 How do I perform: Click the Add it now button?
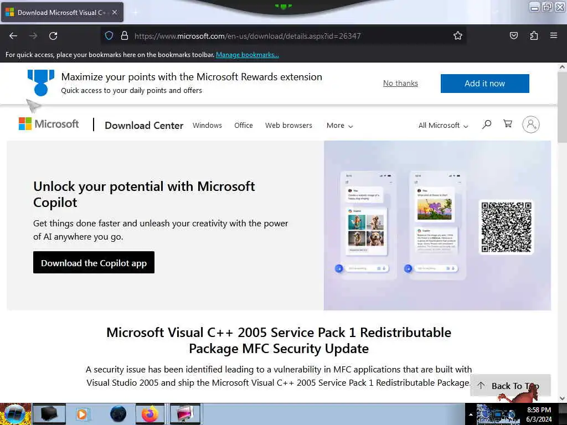coord(484,84)
